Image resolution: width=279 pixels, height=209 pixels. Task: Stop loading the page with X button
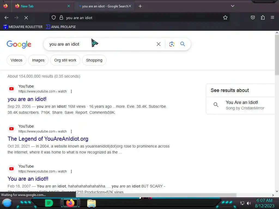pyautogui.click(x=26, y=18)
